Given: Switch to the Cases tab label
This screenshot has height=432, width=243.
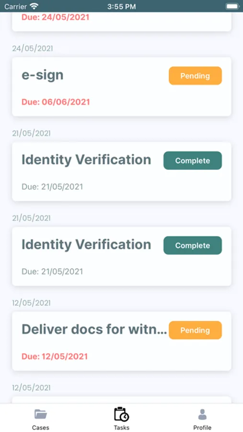Looking at the screenshot, I should pos(41,428).
